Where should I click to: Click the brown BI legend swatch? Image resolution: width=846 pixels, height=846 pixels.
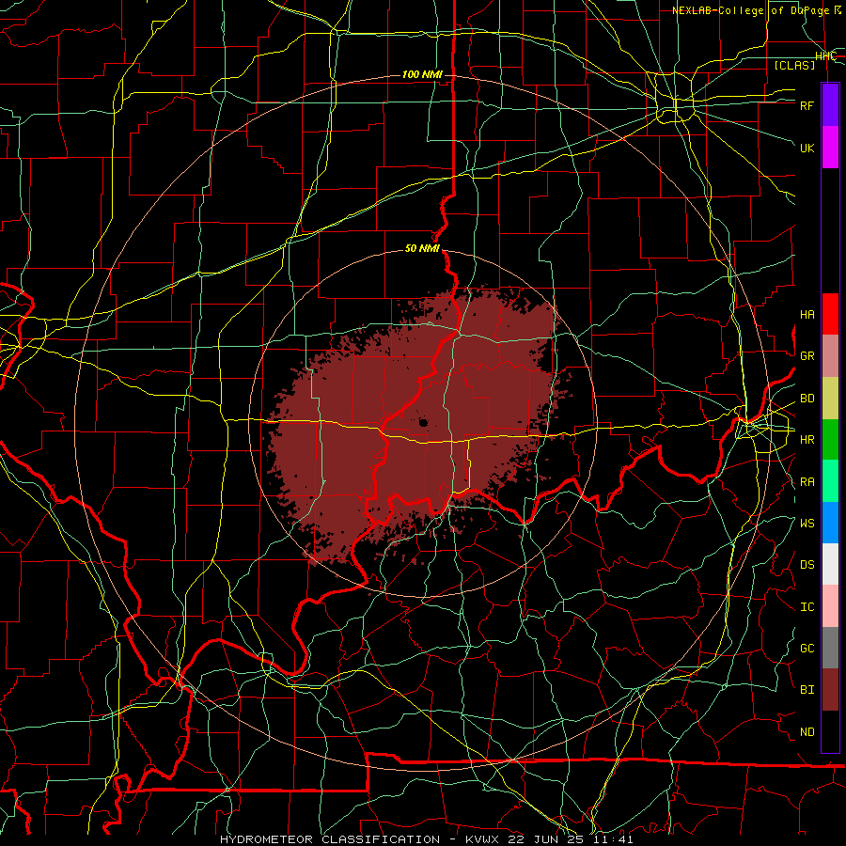[x=830, y=690]
